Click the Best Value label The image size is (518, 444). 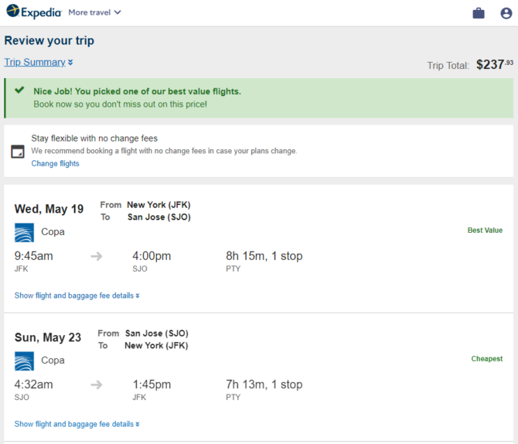click(485, 231)
